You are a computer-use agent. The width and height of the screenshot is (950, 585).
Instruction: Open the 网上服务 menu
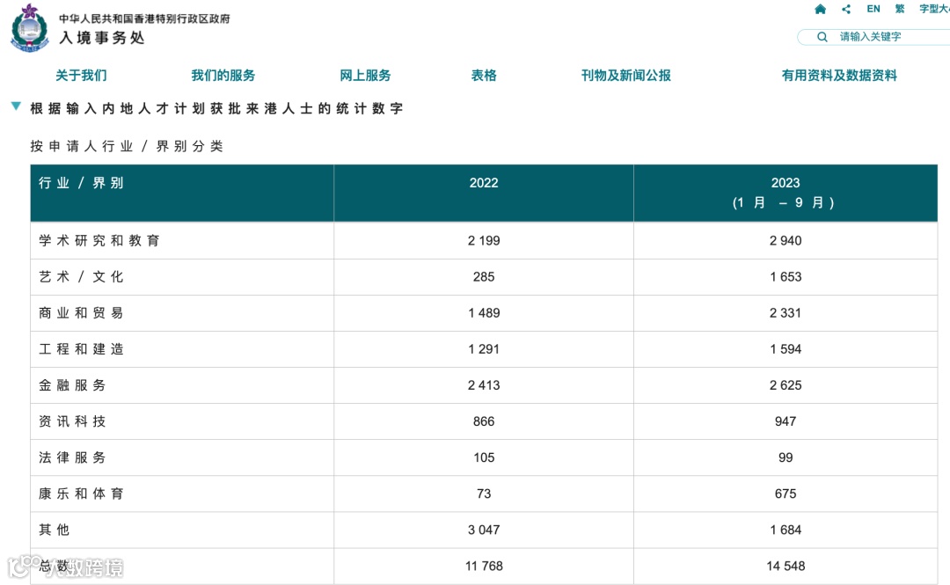click(365, 76)
